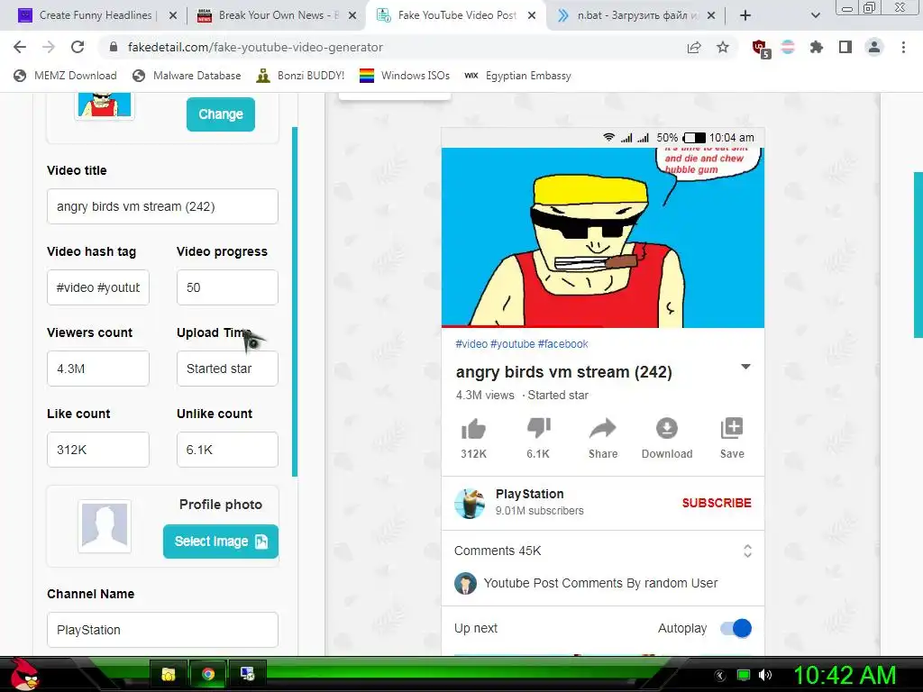
Task: Show hidden tray icons arrow
Action: (x=719, y=676)
